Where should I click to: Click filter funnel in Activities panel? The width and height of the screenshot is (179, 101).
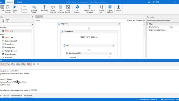click(x=7, y=20)
